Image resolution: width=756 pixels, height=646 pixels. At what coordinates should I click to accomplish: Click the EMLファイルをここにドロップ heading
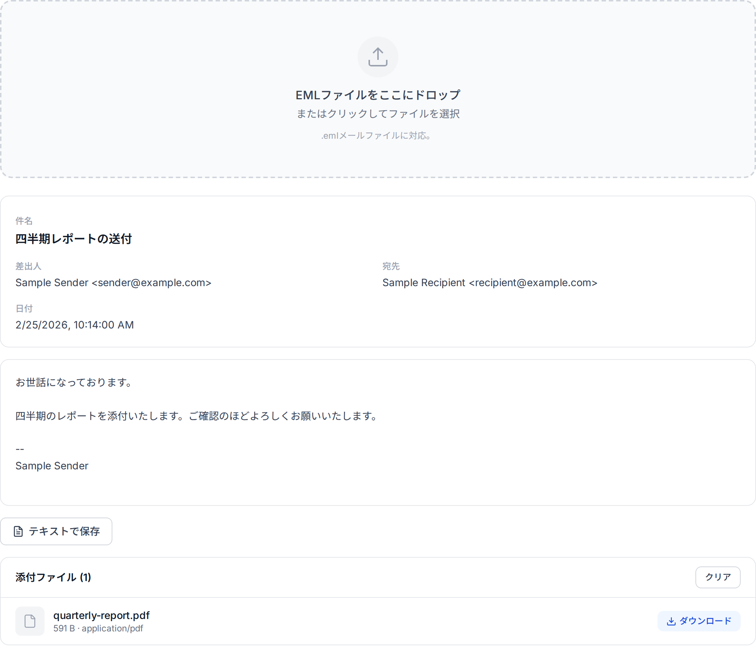coord(378,95)
